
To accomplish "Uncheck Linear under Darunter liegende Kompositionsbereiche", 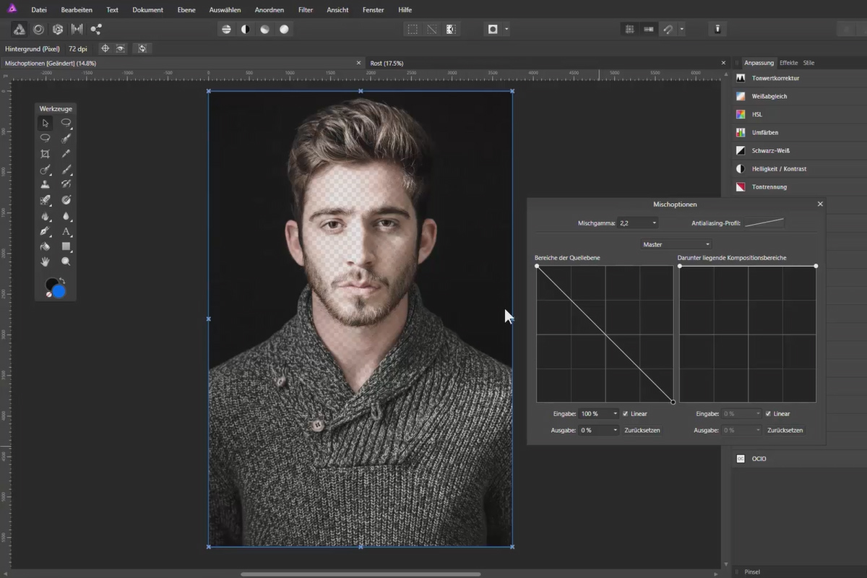I will [769, 414].
